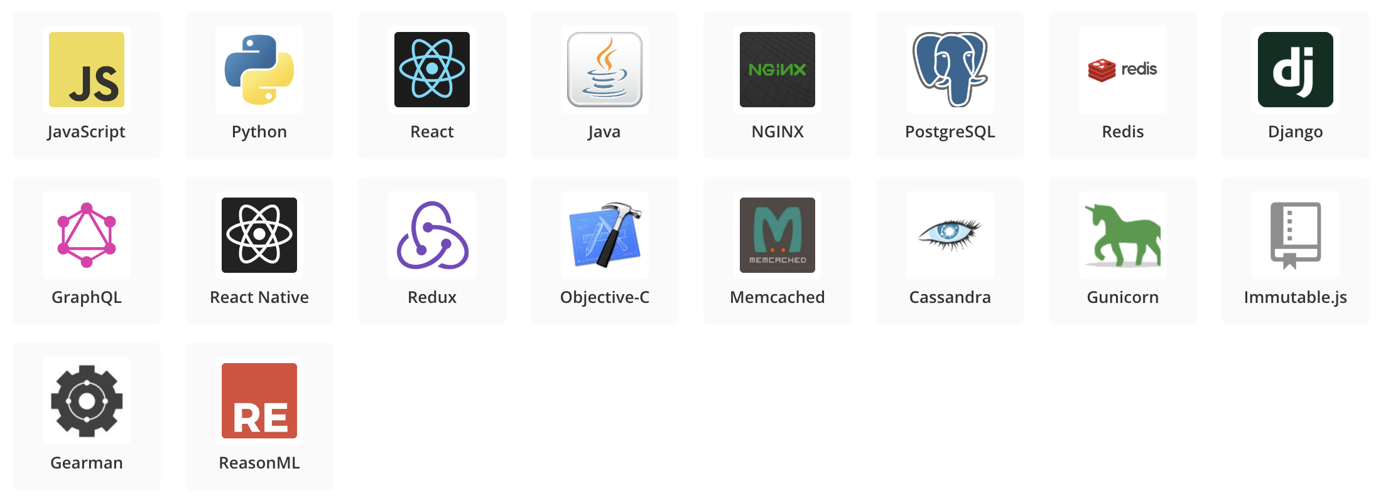
Task: Click the Java coffee cup icon
Action: (605, 70)
